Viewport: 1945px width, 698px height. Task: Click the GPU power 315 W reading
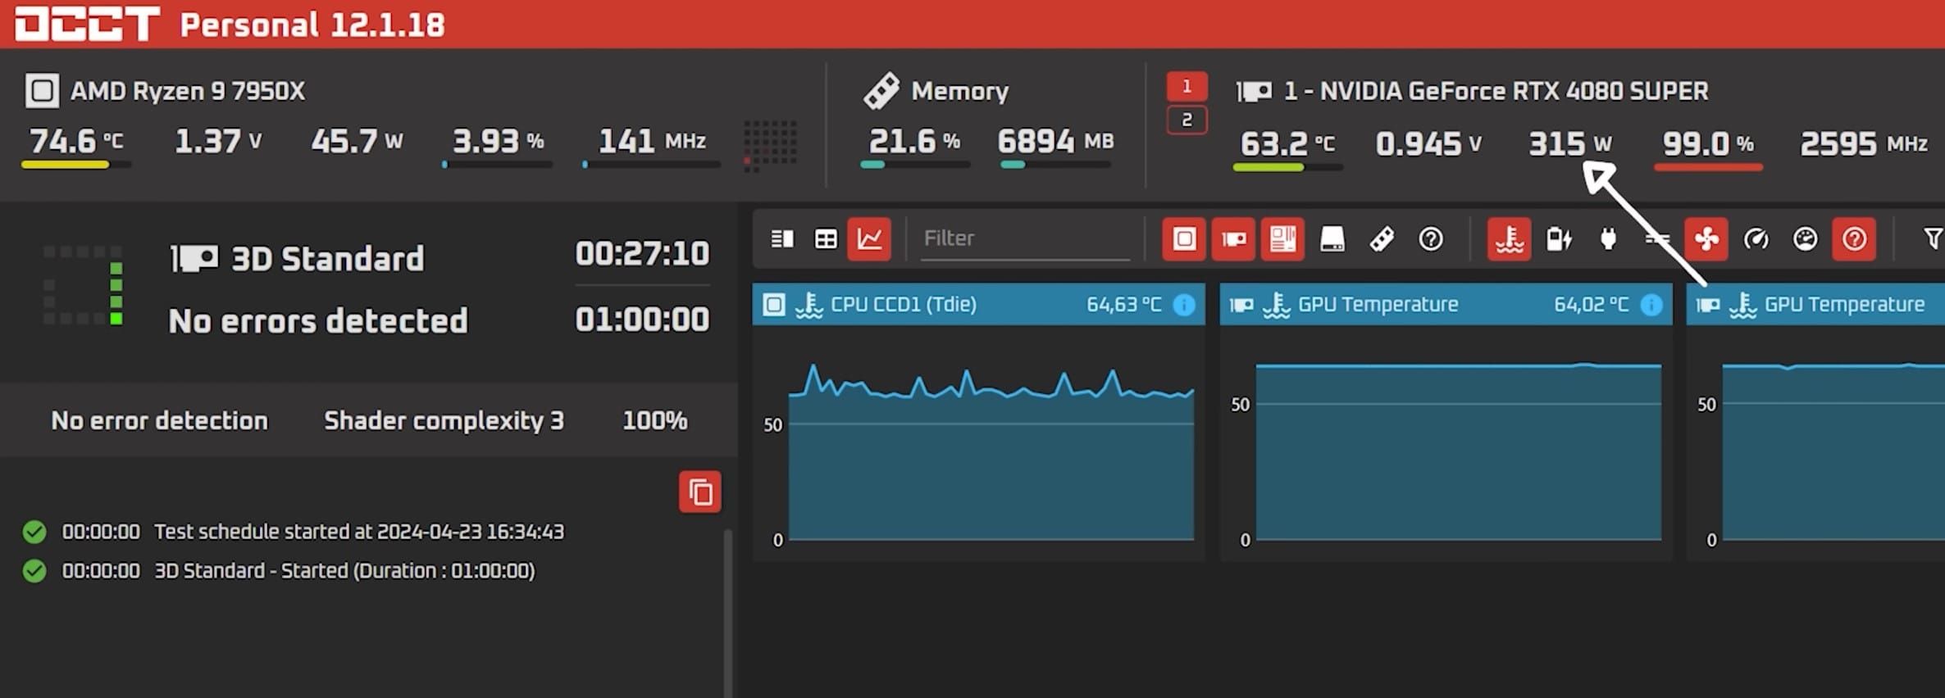[x=1570, y=143]
